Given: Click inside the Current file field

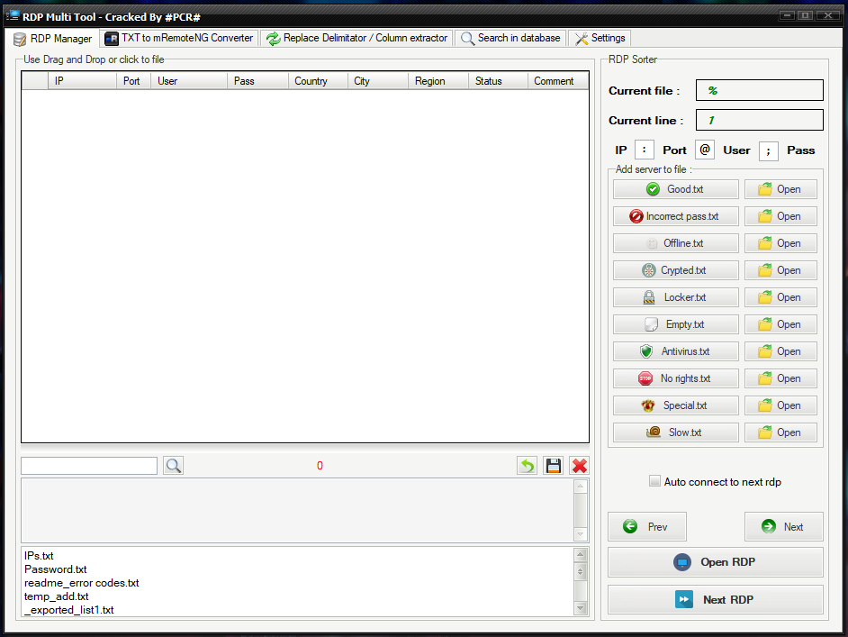Looking at the screenshot, I should point(759,90).
